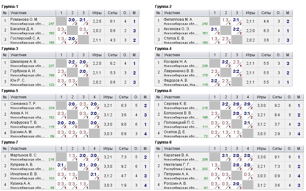Open Мартынов В. С. in Группа-7
This screenshot has width=306, height=191.
24,155
